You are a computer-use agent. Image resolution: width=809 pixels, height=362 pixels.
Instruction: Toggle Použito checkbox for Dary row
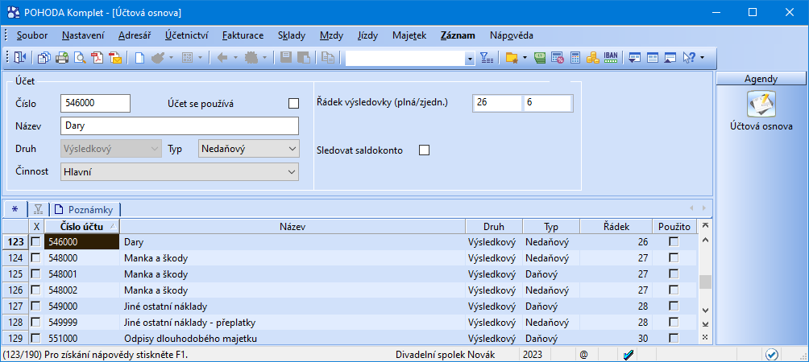(x=674, y=241)
